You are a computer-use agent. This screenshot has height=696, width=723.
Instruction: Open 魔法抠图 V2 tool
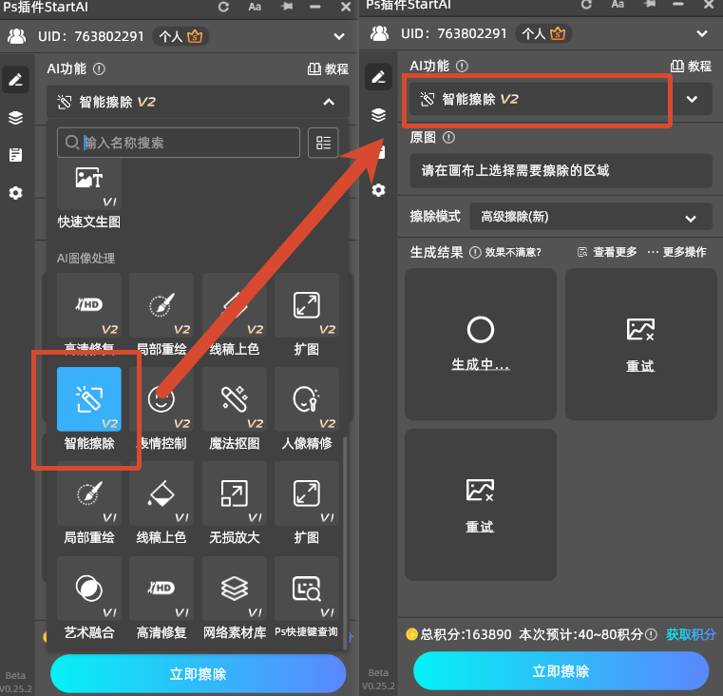[235, 399]
